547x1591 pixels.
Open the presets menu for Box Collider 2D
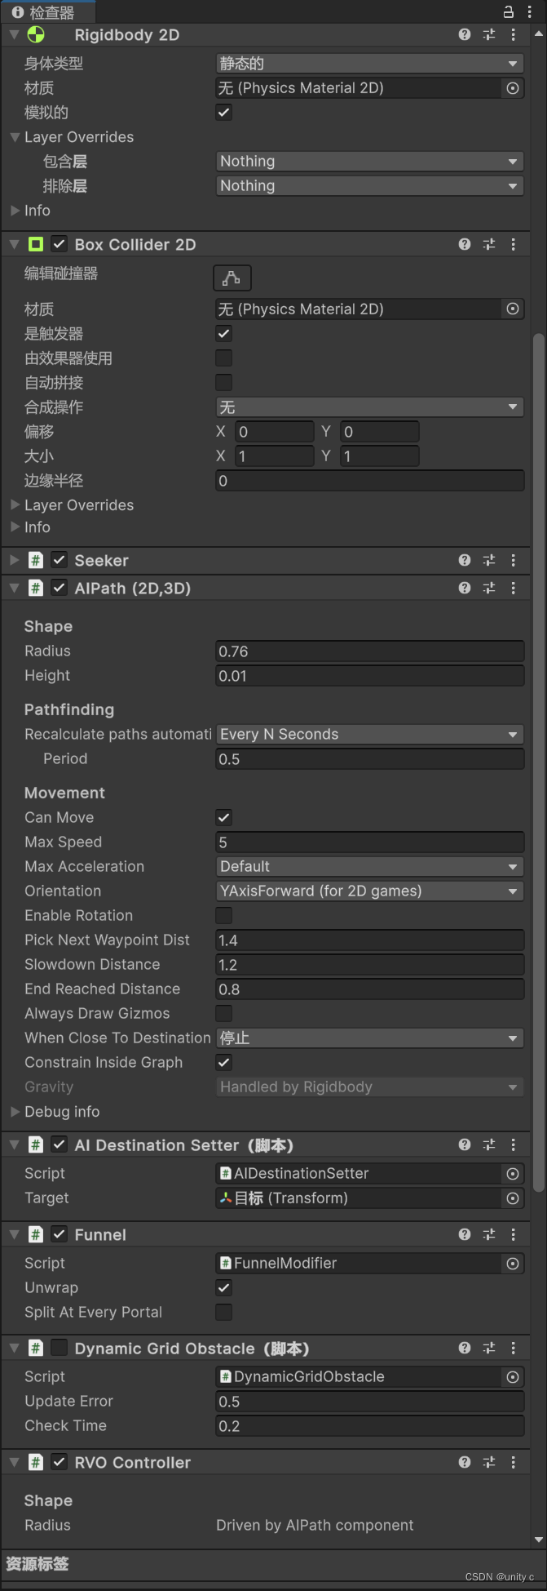[488, 243]
